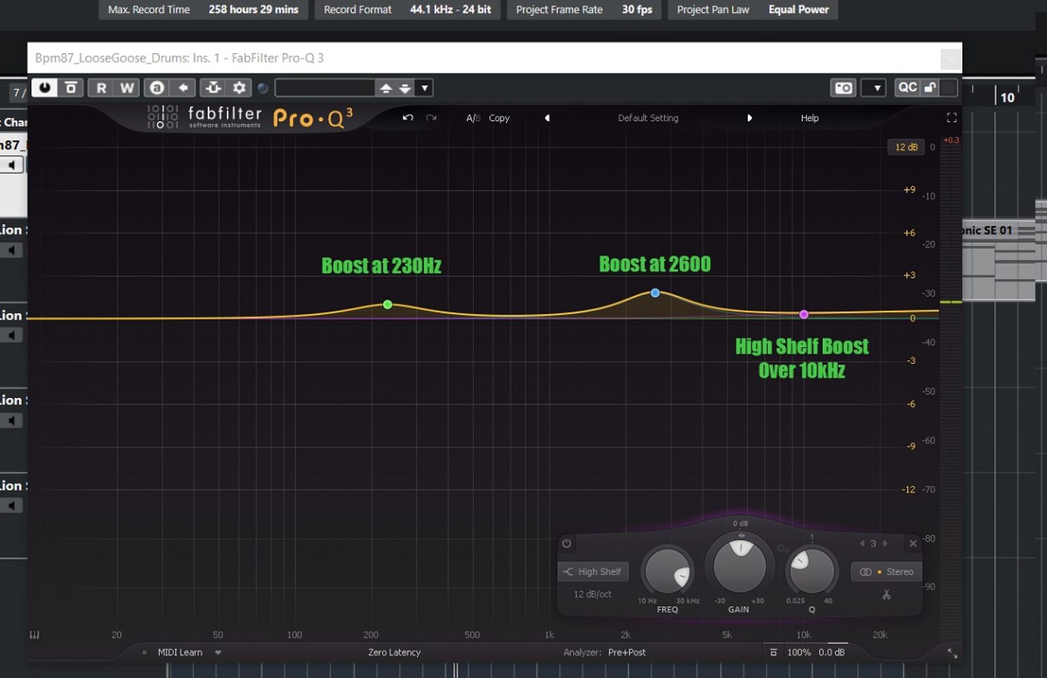Click the redo arrow in Pro-Q 3
Image resolution: width=1047 pixels, height=678 pixels.
click(x=431, y=117)
